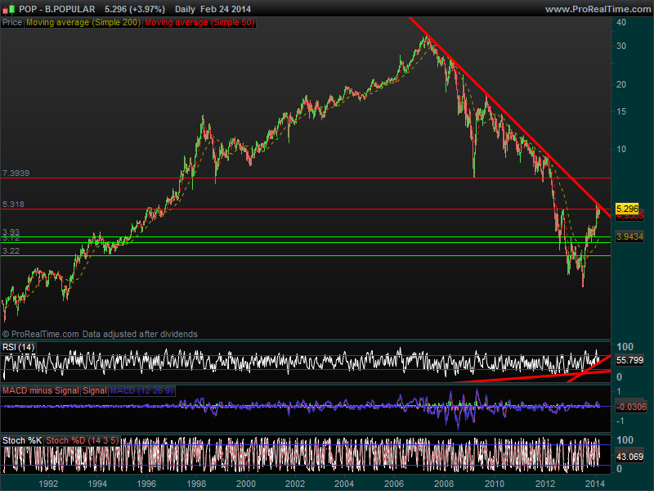Select the Stoch %K legend label
The width and height of the screenshot is (654, 491).
click(x=22, y=440)
